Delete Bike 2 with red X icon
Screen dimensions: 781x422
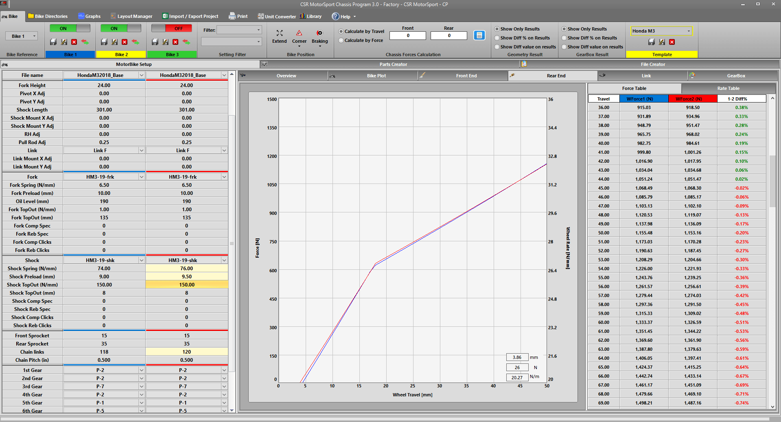point(125,42)
